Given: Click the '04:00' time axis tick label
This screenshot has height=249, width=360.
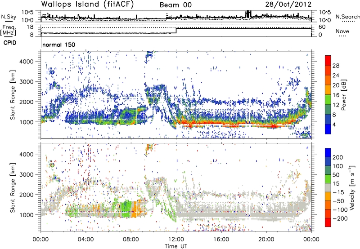Looking at the screenshot, I should click(86, 240).
